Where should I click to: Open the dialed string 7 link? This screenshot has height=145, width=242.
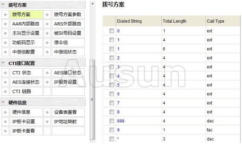pos(118,103)
